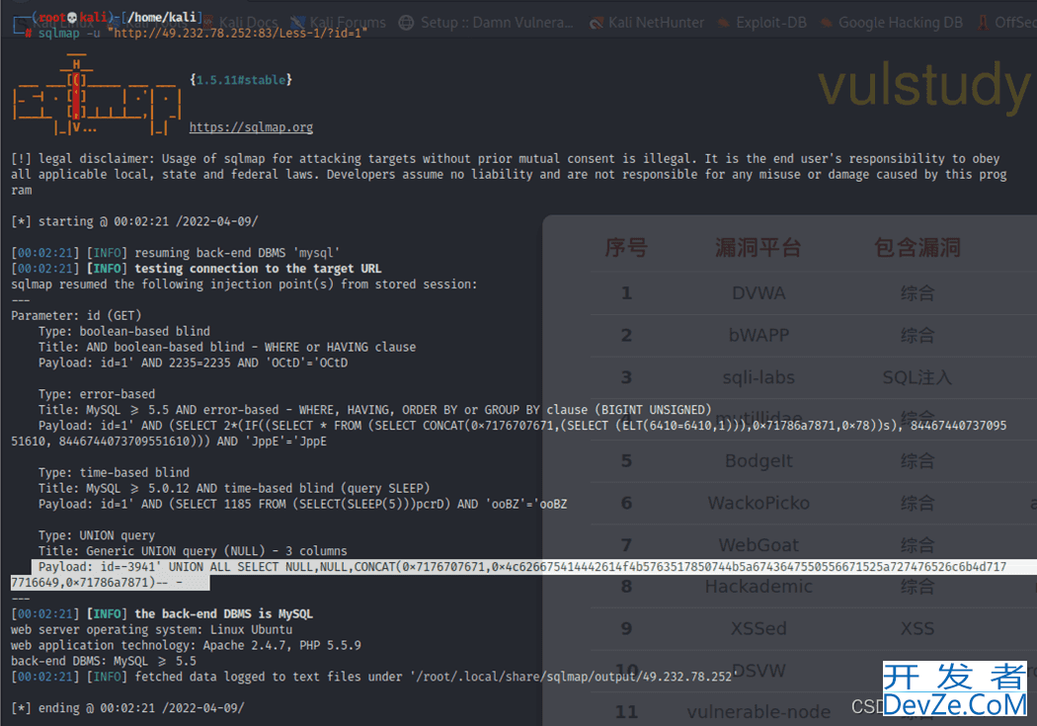Click the SLEEP(5) payload line

(x=303, y=505)
